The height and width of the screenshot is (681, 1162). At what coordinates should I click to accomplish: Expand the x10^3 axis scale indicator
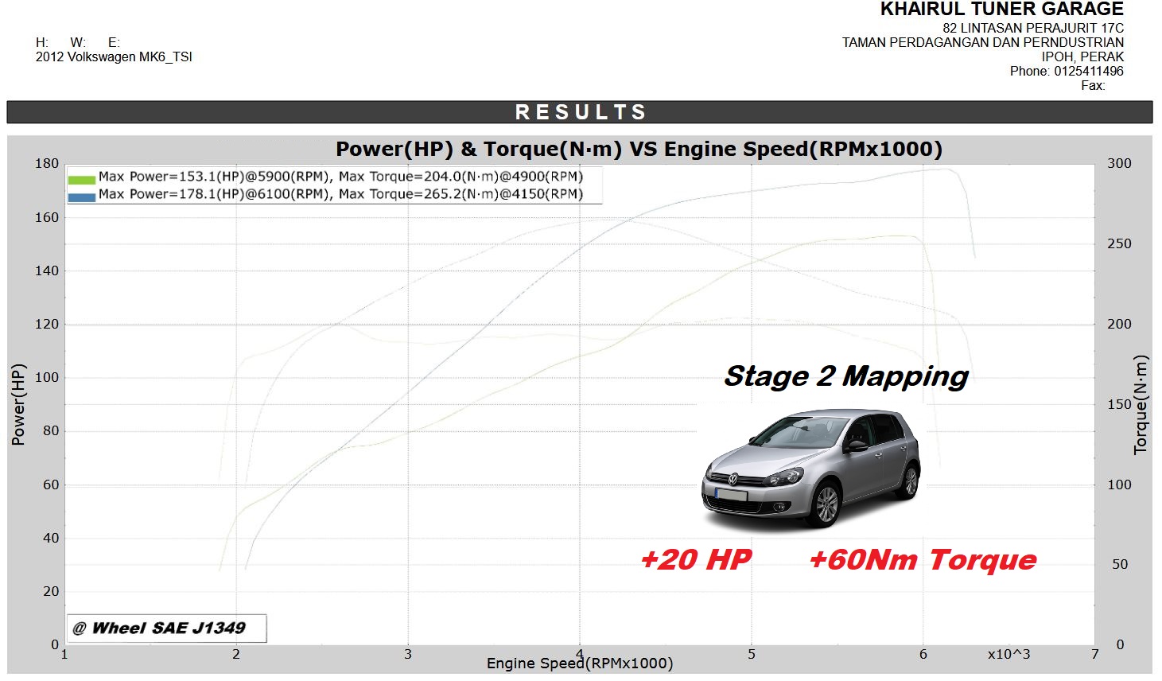coord(1007,653)
